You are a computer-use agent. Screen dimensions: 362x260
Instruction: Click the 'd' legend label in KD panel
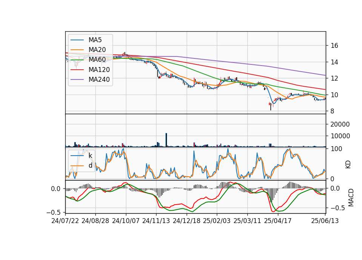click(x=90, y=165)
